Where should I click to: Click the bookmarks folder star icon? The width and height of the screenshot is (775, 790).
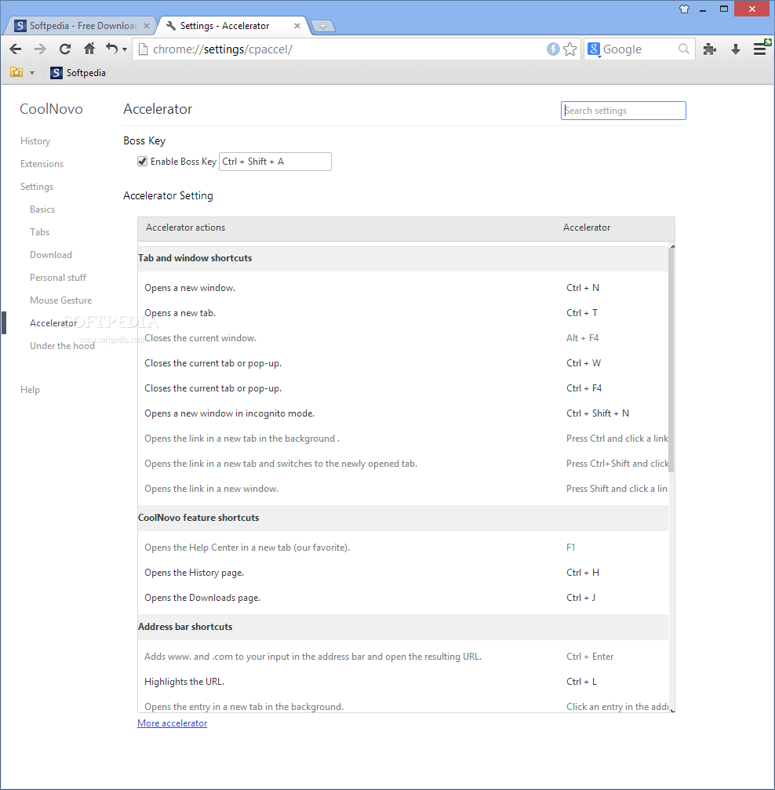click(x=16, y=72)
